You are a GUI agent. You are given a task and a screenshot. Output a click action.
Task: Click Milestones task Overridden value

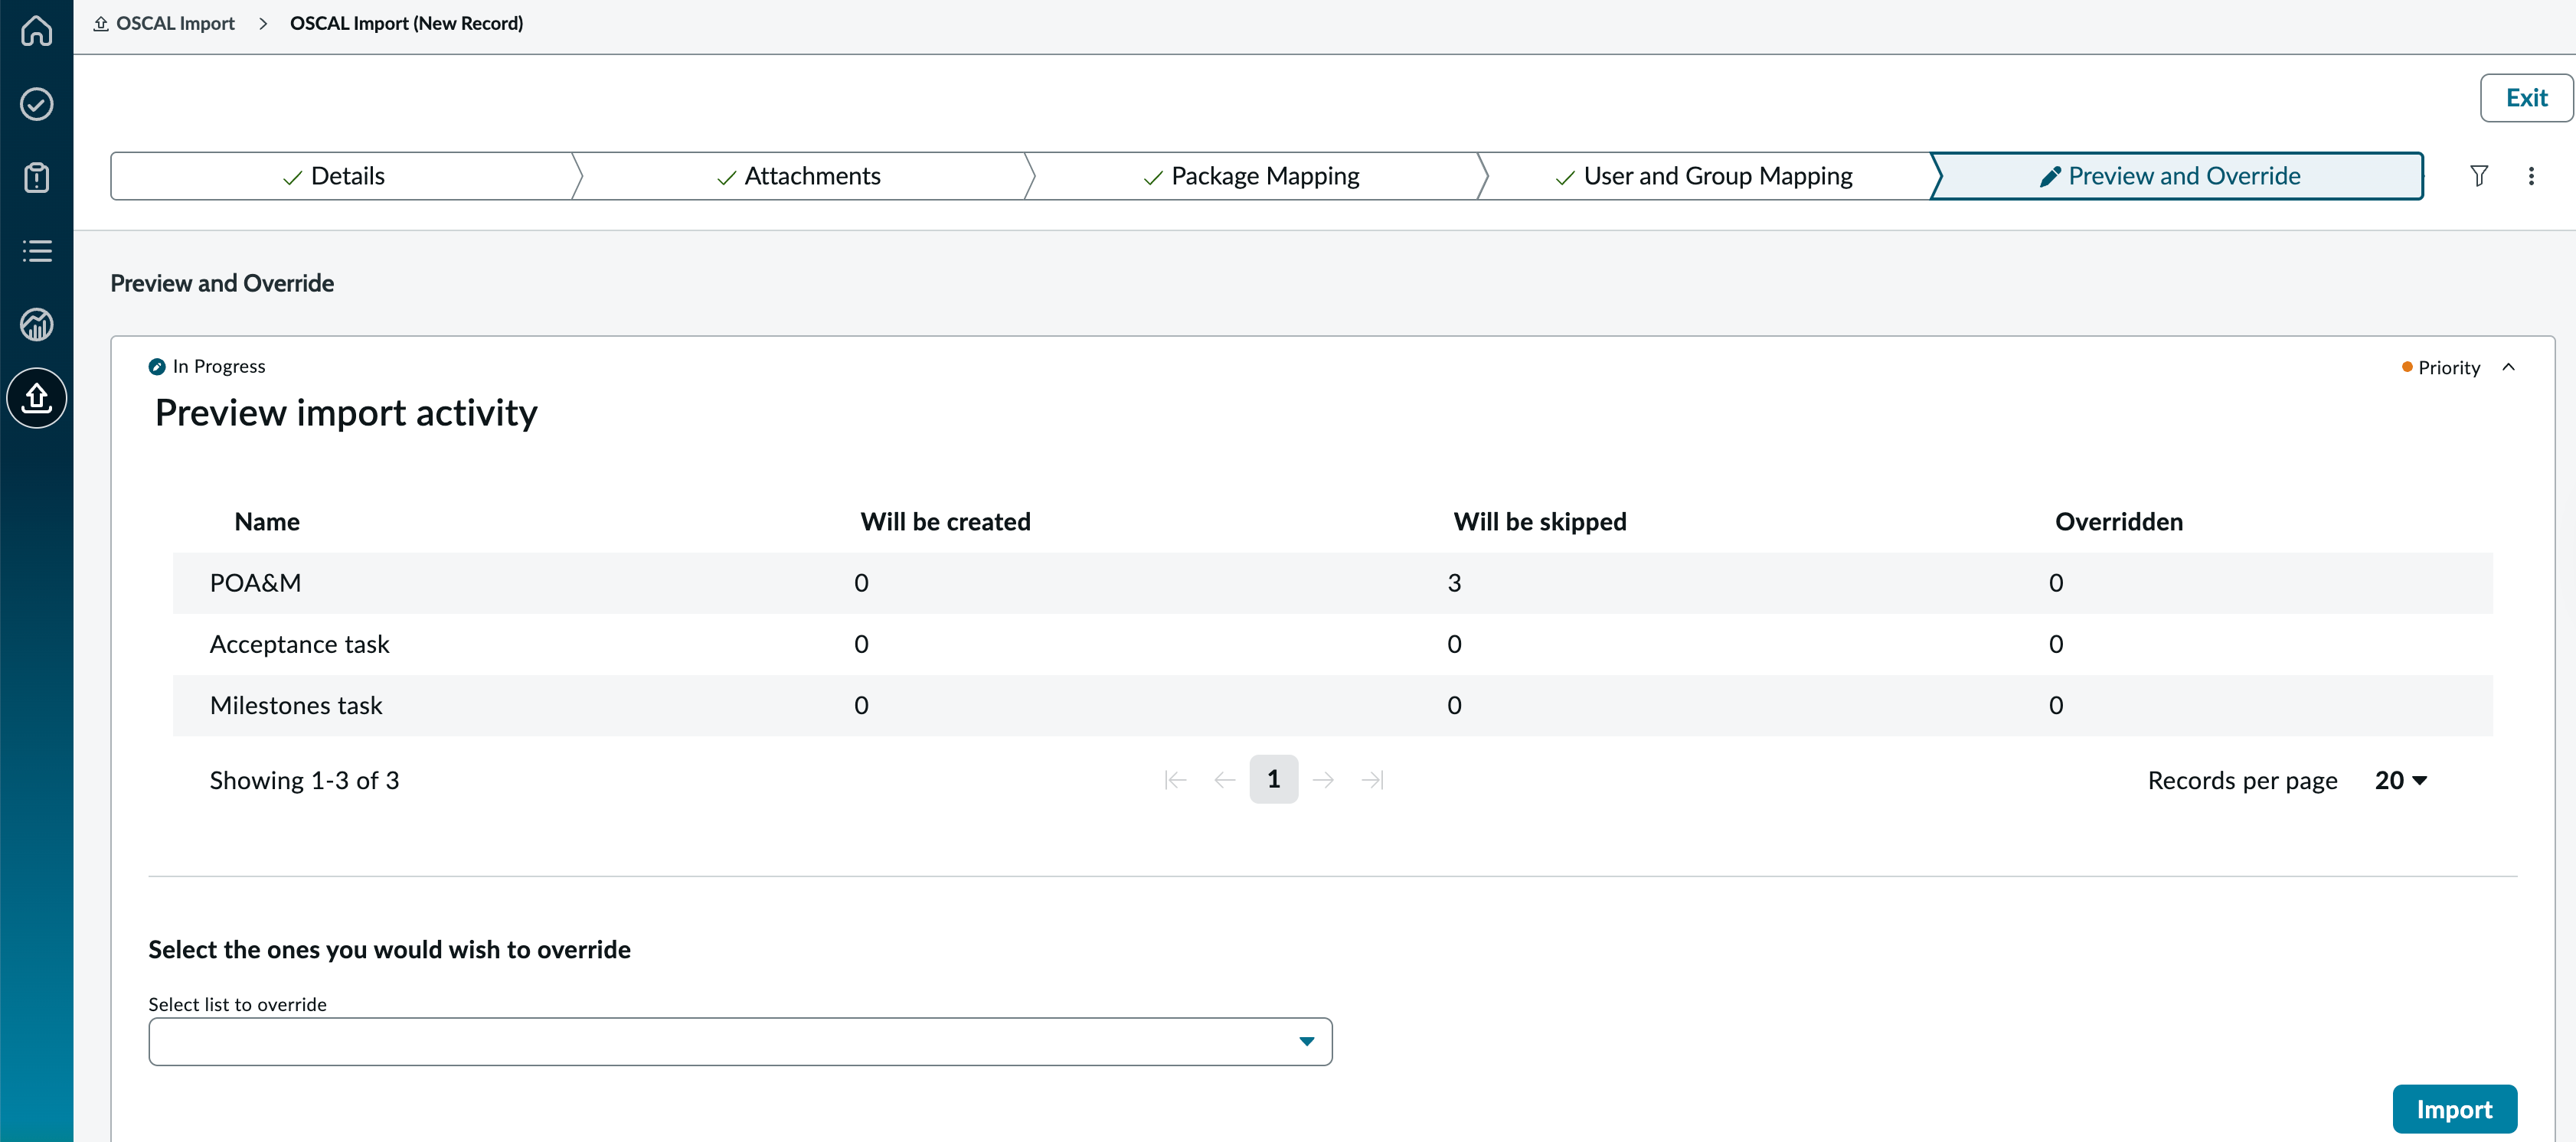[x=2055, y=706]
